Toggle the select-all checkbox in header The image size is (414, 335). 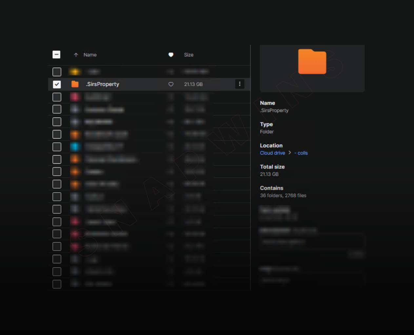click(x=57, y=55)
